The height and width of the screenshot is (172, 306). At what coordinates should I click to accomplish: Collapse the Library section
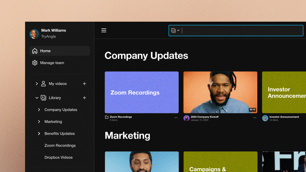37,98
